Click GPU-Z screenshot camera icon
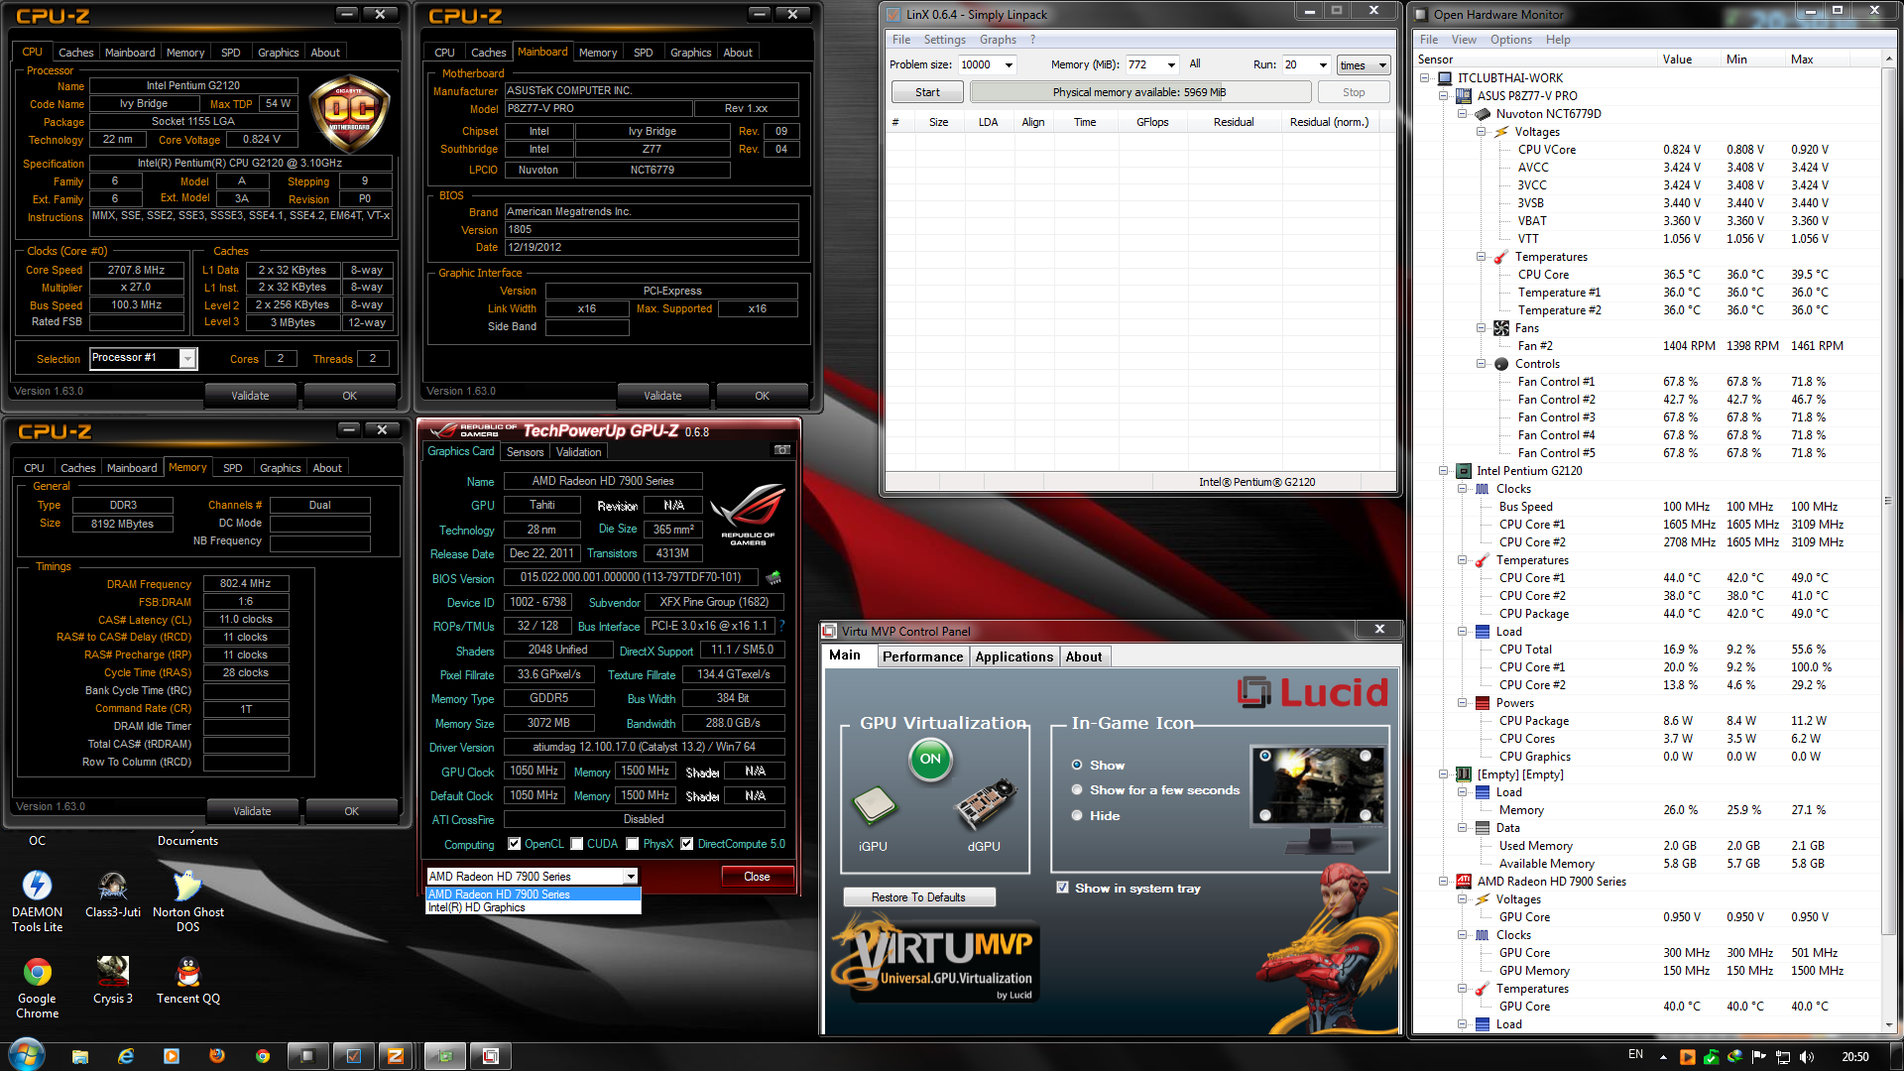This screenshot has height=1071, width=1904. point(781,450)
